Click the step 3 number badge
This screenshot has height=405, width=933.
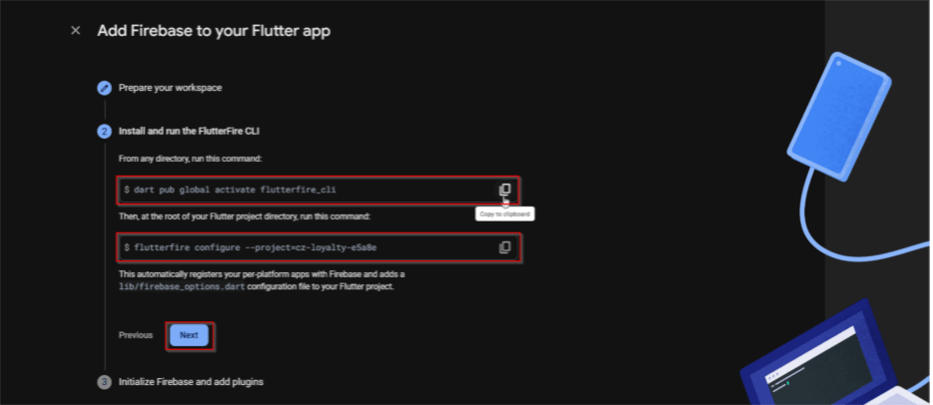[104, 382]
